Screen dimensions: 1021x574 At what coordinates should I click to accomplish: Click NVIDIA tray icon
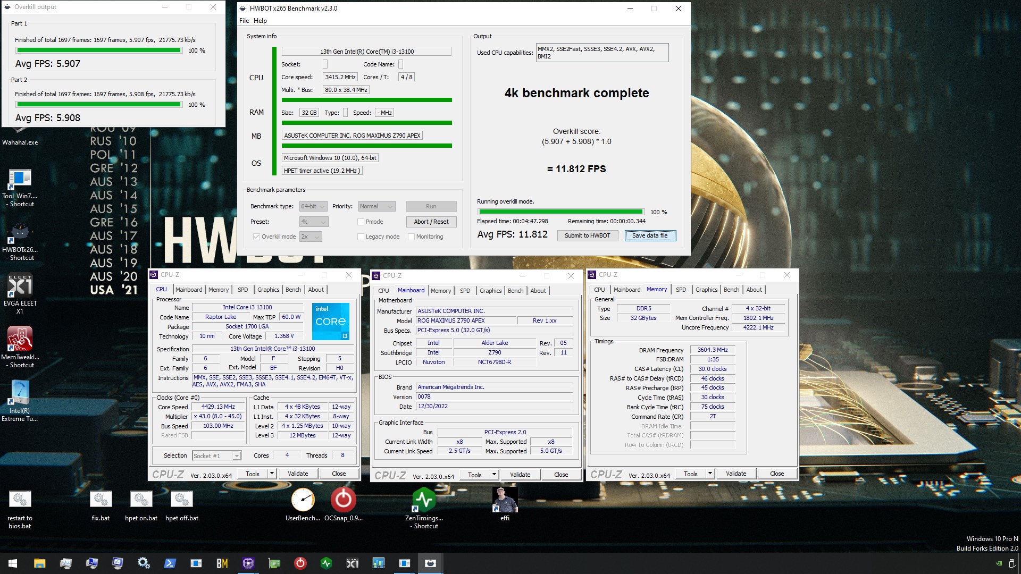[999, 563]
